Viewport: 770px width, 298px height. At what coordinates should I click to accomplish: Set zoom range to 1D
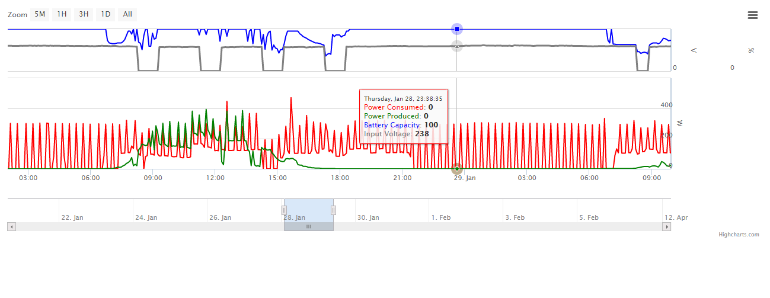(106, 14)
